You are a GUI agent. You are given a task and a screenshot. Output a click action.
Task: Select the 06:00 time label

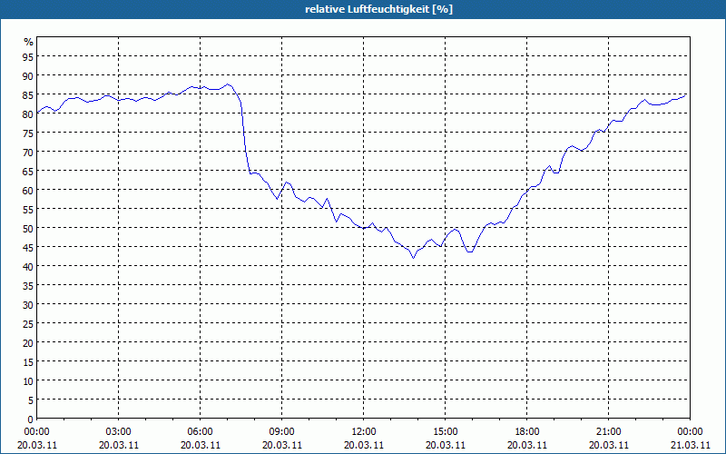coord(200,431)
